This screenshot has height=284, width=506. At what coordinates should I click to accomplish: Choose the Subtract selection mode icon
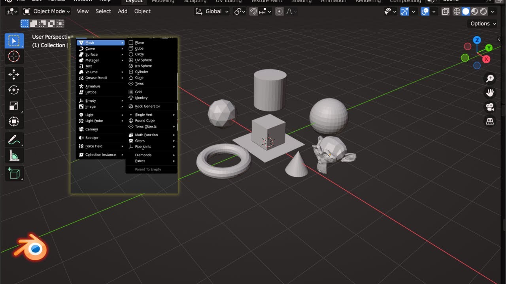tap(42, 24)
